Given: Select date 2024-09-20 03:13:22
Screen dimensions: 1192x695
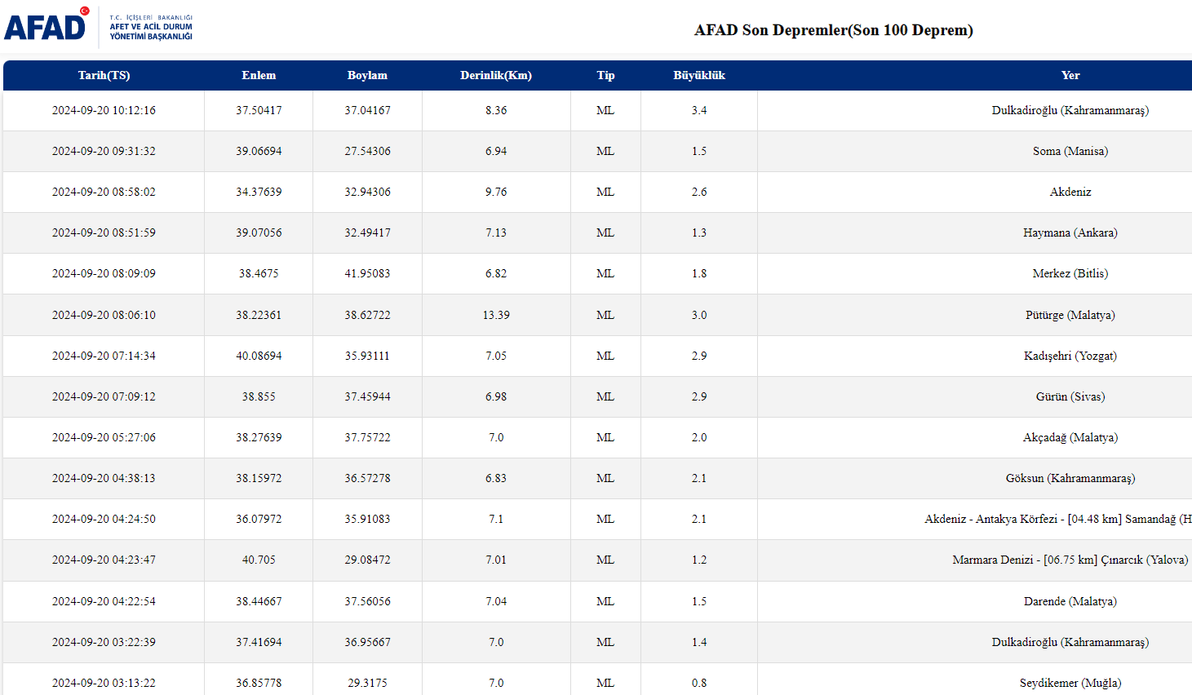Looking at the screenshot, I should pyautogui.click(x=104, y=683).
